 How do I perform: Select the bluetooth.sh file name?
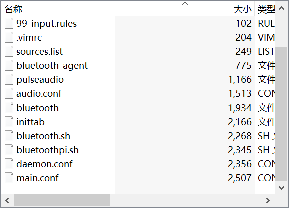43,136
